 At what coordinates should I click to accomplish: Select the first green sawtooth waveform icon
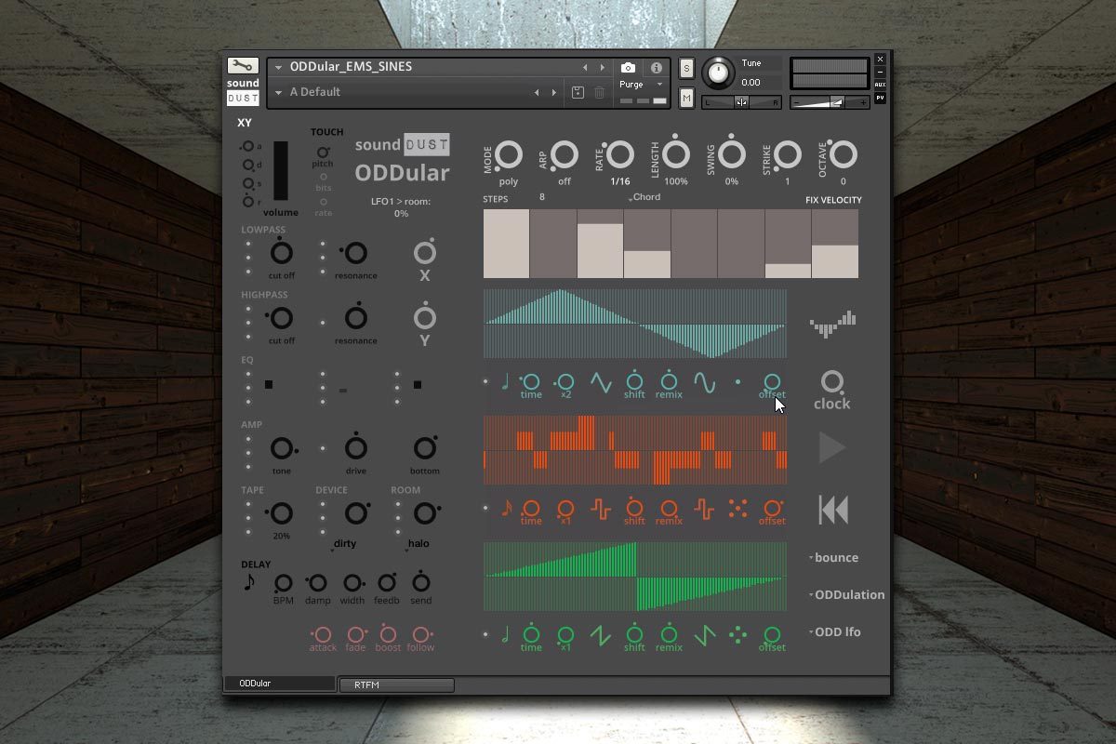pyautogui.click(x=601, y=635)
